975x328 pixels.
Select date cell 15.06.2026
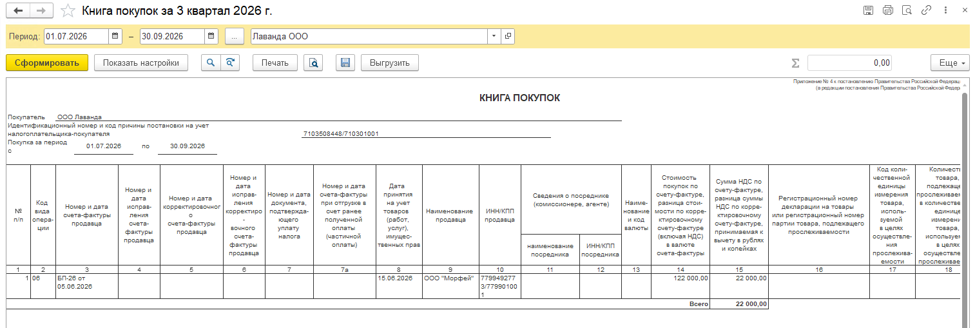(400, 285)
